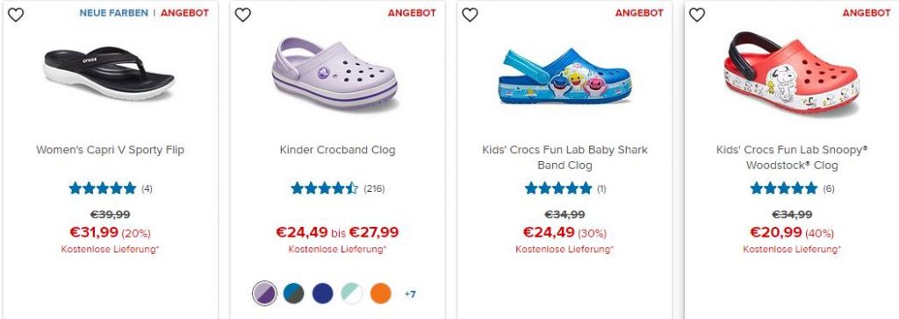Add Kinder Crocband Clog to wishlist heart
The image size is (899, 319).
coord(243,15)
